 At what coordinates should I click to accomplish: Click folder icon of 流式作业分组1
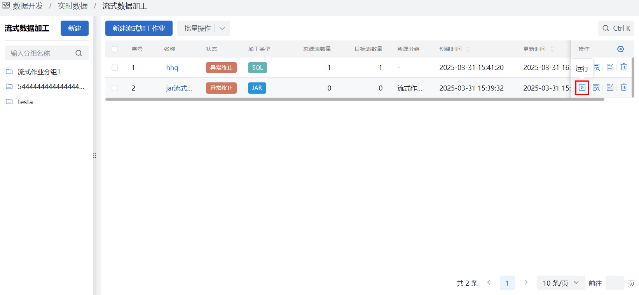pos(9,72)
